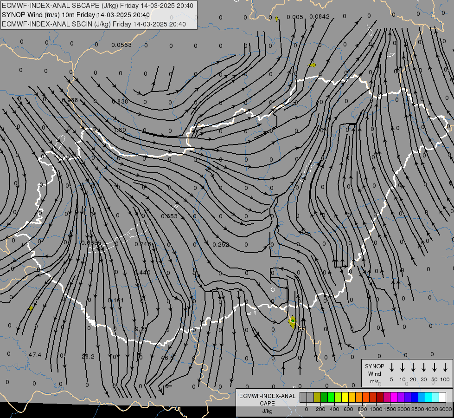Pick the 4000 tick label on the CAPE legend

pyautogui.click(x=432, y=409)
